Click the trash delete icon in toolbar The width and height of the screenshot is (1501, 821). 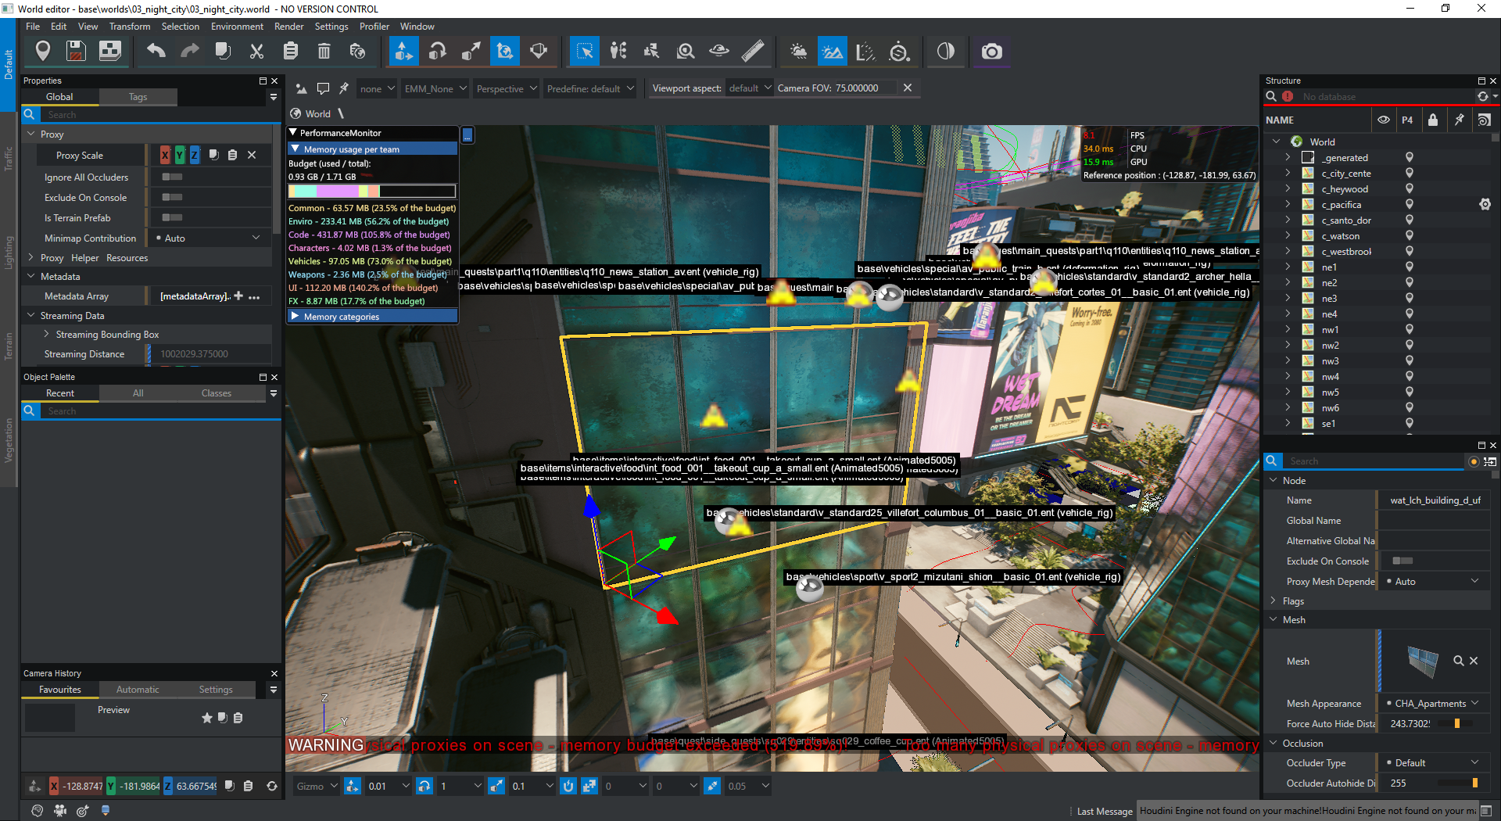pos(324,52)
